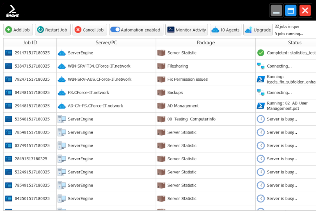Image resolution: width=316 pixels, height=218 pixels.
Task: Click Connecting icon in the Backups row
Action: [x=261, y=93]
